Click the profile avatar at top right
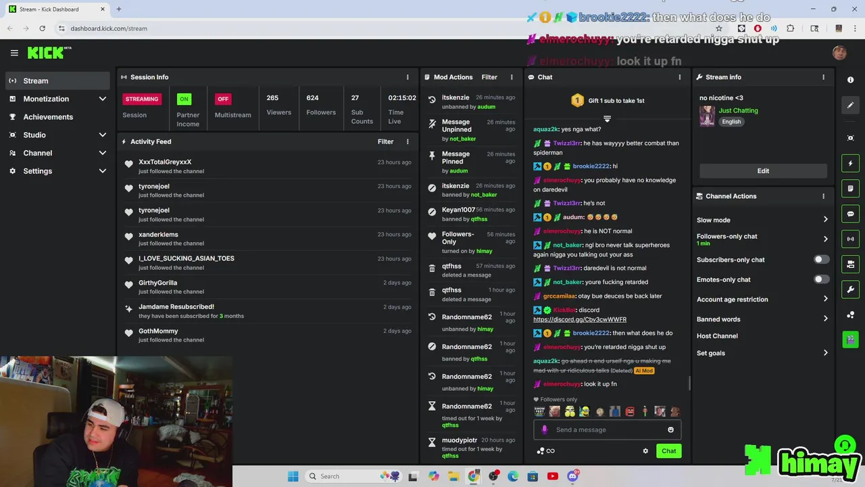This screenshot has width=865, height=487. [x=839, y=53]
